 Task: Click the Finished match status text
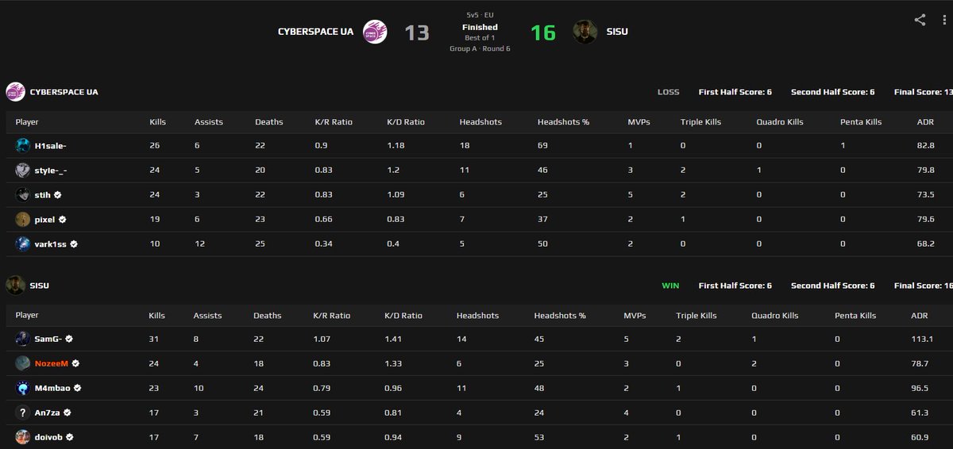coord(480,27)
